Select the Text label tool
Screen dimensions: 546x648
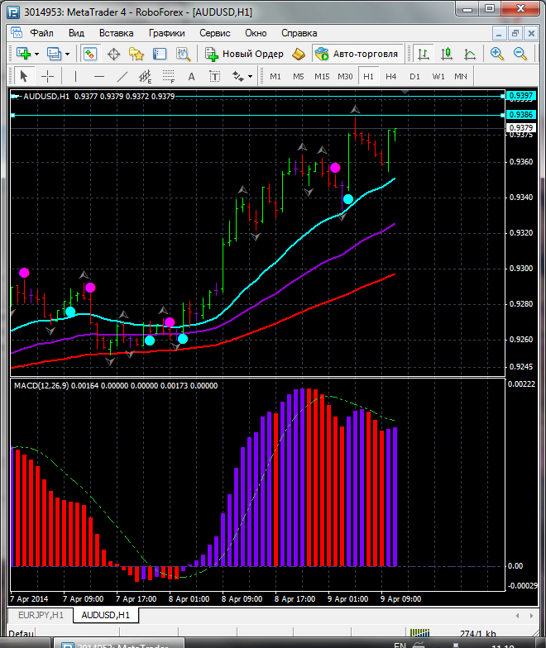coord(192,76)
